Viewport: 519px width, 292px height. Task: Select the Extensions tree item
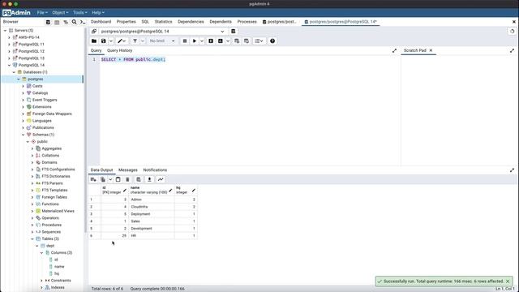coord(41,107)
